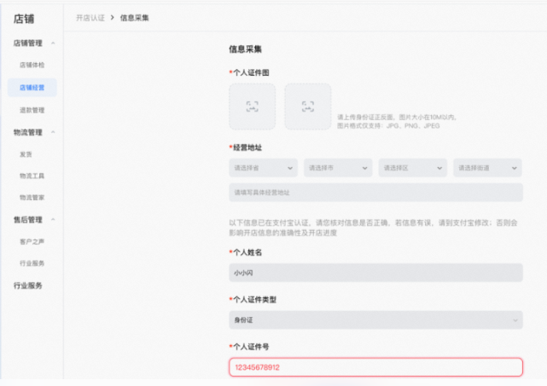
Task: Open the 请选择街道 street dropdown
Action: pos(487,168)
